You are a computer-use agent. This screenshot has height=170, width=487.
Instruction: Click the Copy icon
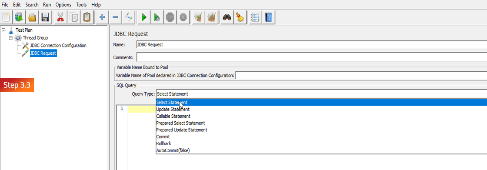click(x=73, y=17)
